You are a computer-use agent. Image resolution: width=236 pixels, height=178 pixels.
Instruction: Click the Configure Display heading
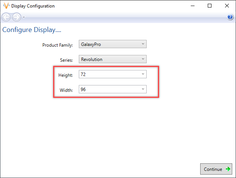[x=32, y=30]
